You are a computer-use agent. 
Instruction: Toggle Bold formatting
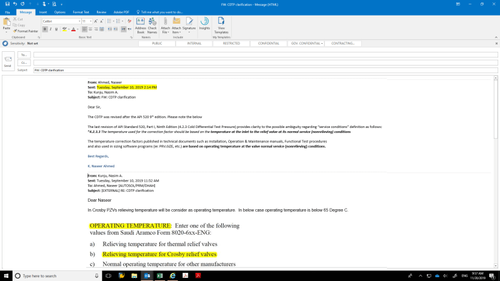pos(44,29)
